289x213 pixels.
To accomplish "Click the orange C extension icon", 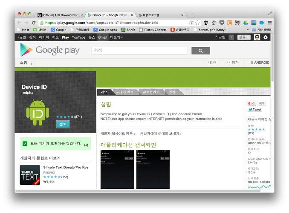I will click(x=230, y=23).
